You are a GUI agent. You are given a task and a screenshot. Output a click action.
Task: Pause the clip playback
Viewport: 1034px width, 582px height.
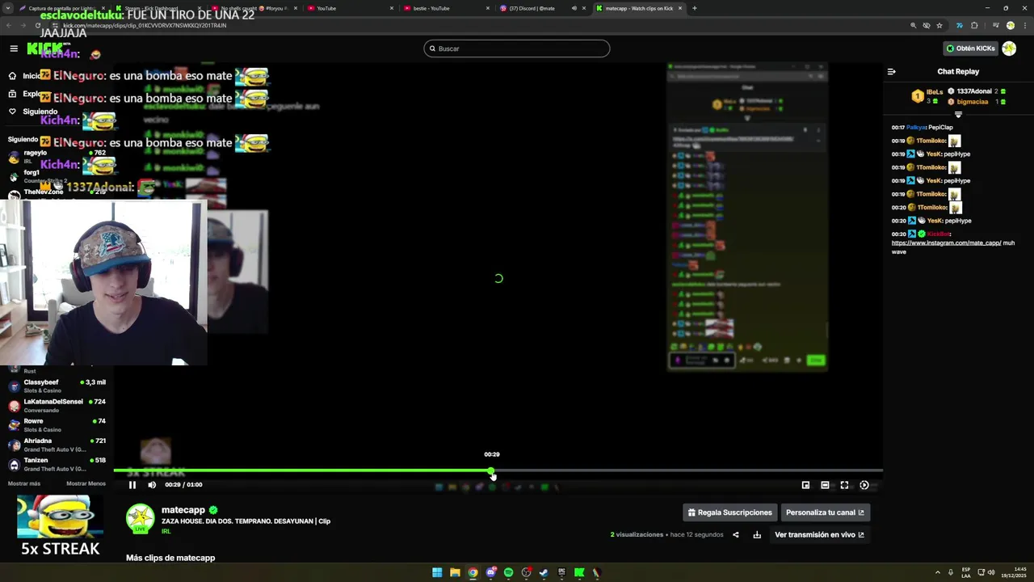point(132,485)
